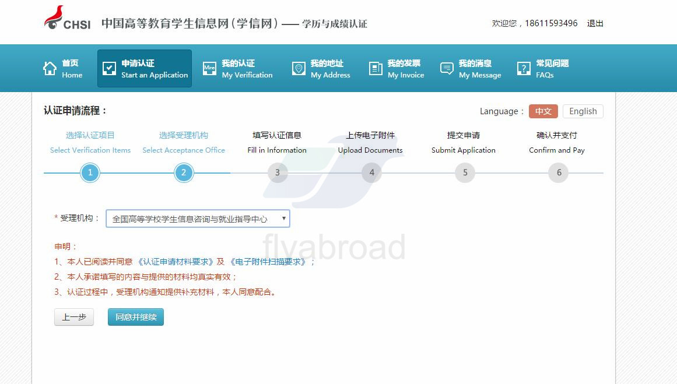Click step 2 circle in progress bar
677x384 pixels.
(x=184, y=172)
